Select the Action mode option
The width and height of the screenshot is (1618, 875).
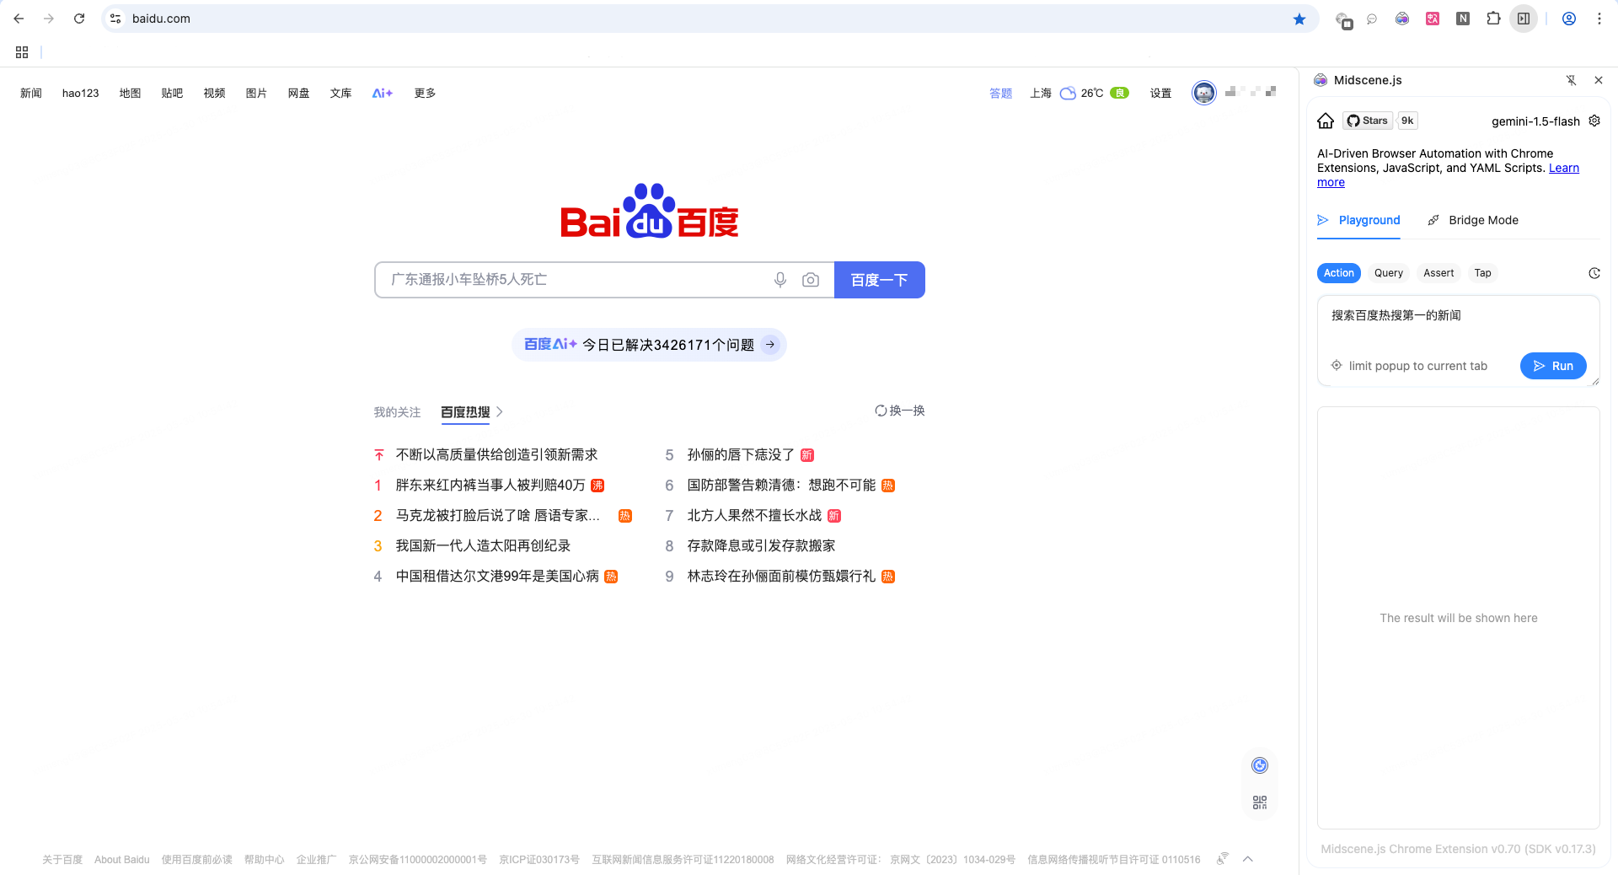(x=1338, y=273)
